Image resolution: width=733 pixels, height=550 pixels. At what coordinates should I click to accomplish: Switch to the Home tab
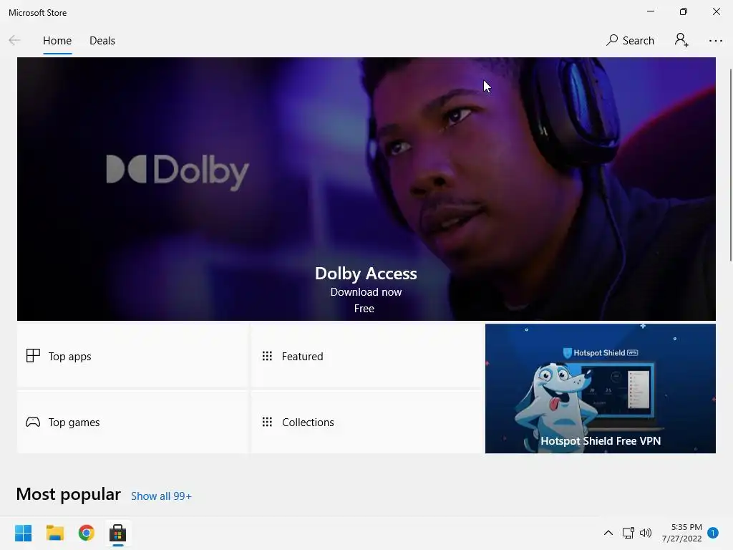pos(57,41)
